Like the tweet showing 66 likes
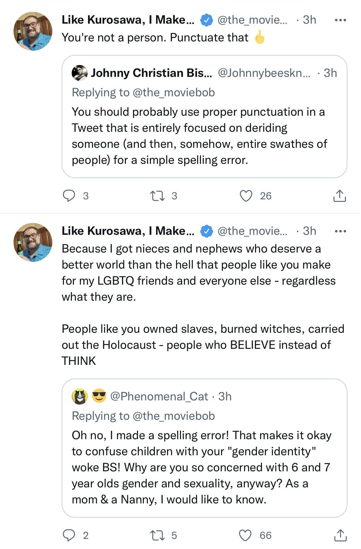Image resolution: width=361 pixels, height=549 pixels. point(245,535)
